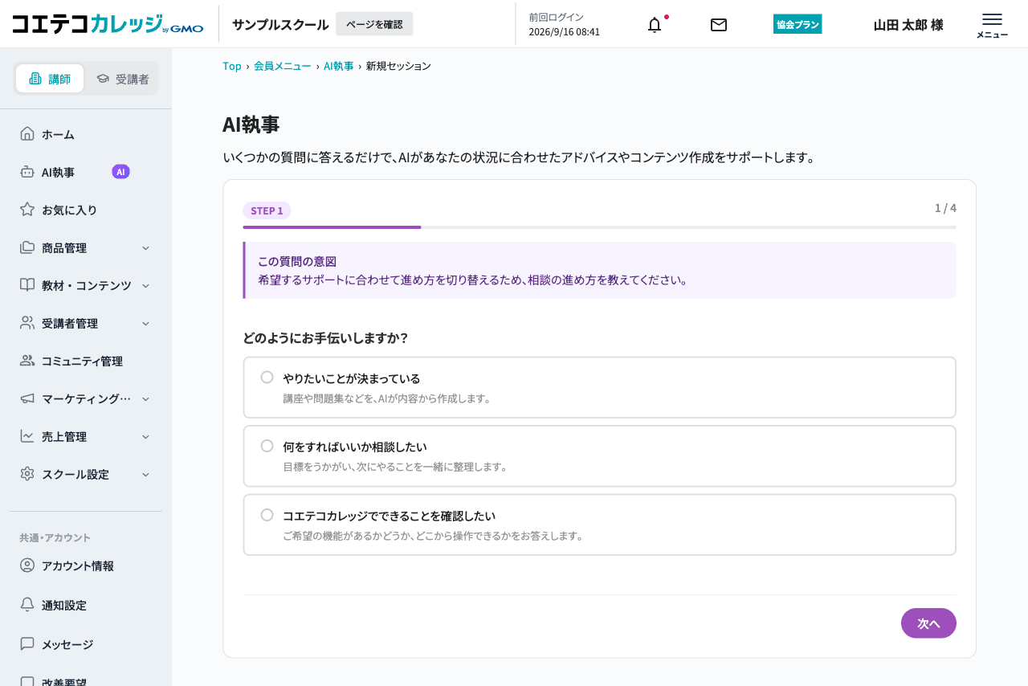Go to Top breadcrumb link
Screen dimensions: 1028x686
tap(231, 66)
